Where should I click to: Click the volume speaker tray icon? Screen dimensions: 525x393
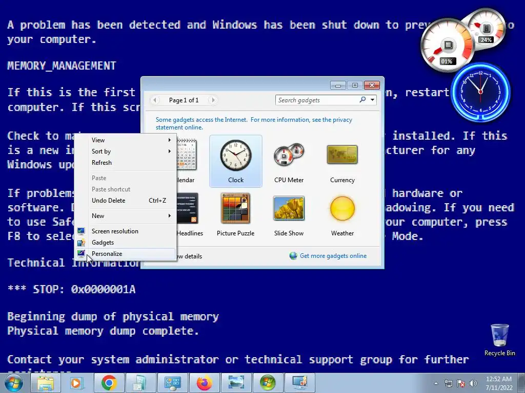pos(473,383)
